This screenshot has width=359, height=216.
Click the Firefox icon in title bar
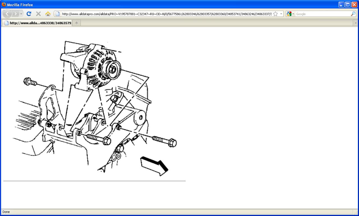click(4, 4)
